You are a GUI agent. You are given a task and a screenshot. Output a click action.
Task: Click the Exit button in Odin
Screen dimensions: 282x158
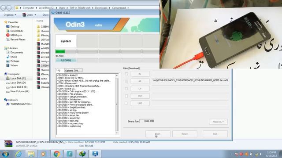click(215, 134)
